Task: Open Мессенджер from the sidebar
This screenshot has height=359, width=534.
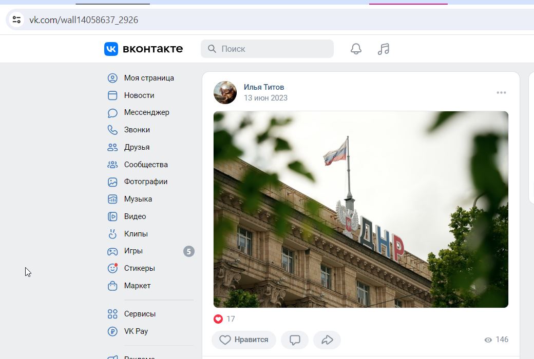Action: [146, 112]
